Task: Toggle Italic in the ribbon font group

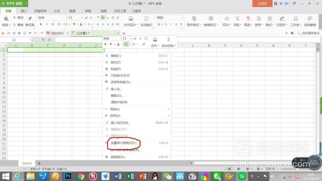Action: (x=47, y=24)
